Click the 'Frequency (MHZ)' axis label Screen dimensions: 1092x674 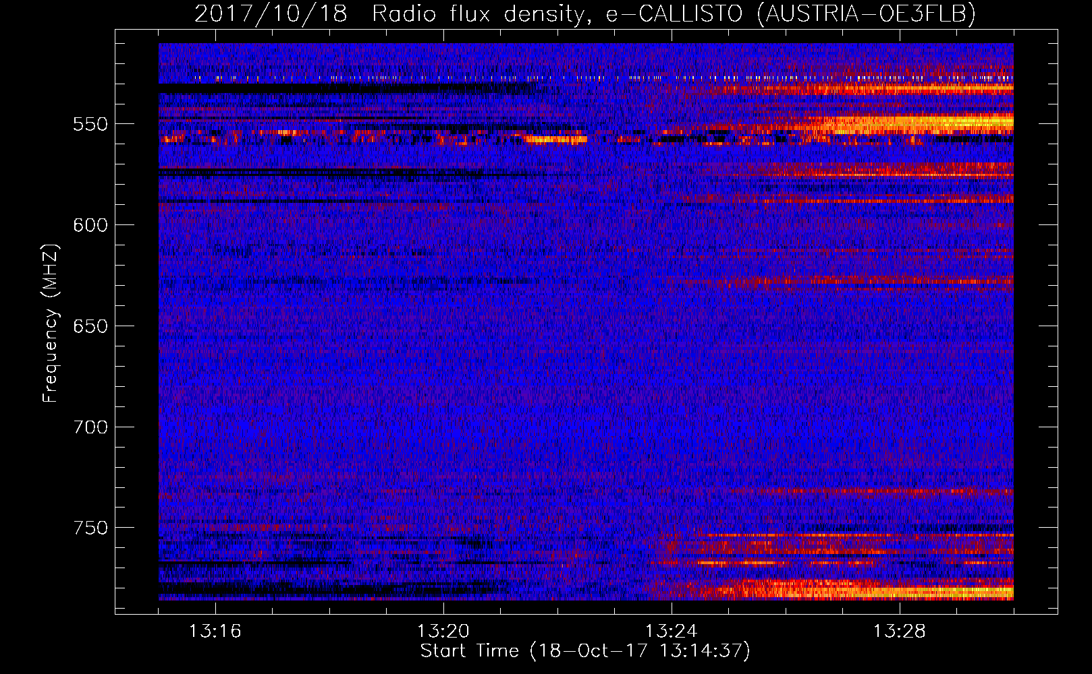coord(51,323)
